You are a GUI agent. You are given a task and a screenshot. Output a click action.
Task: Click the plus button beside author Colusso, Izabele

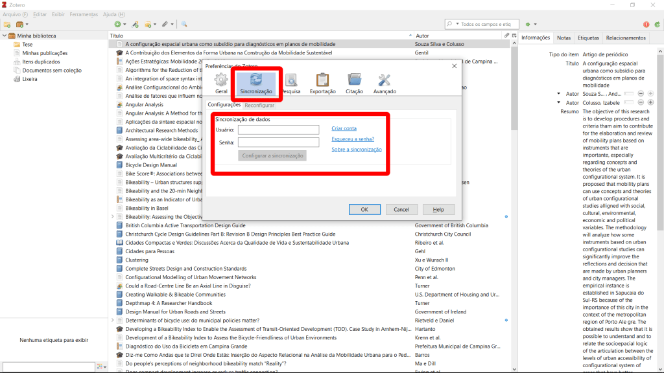[x=650, y=102]
